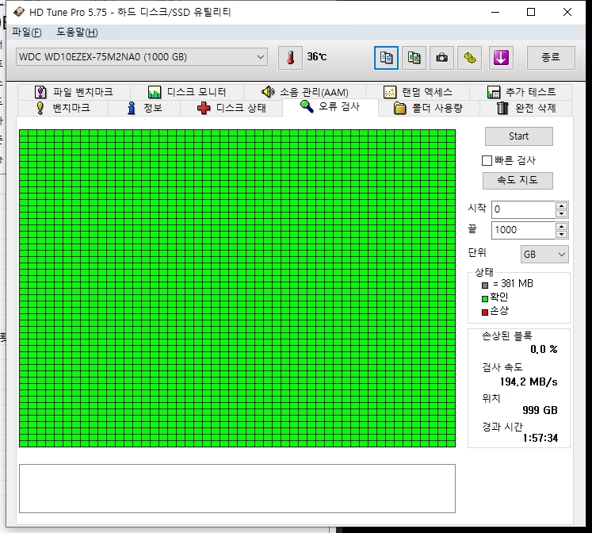Click the copy screenshot to clipboard icon

(414, 58)
